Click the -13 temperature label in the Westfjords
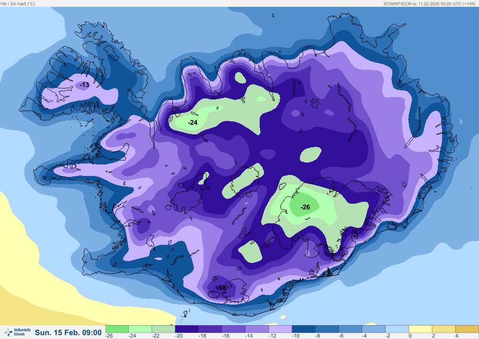This screenshot has width=479, height=339. [x=84, y=85]
